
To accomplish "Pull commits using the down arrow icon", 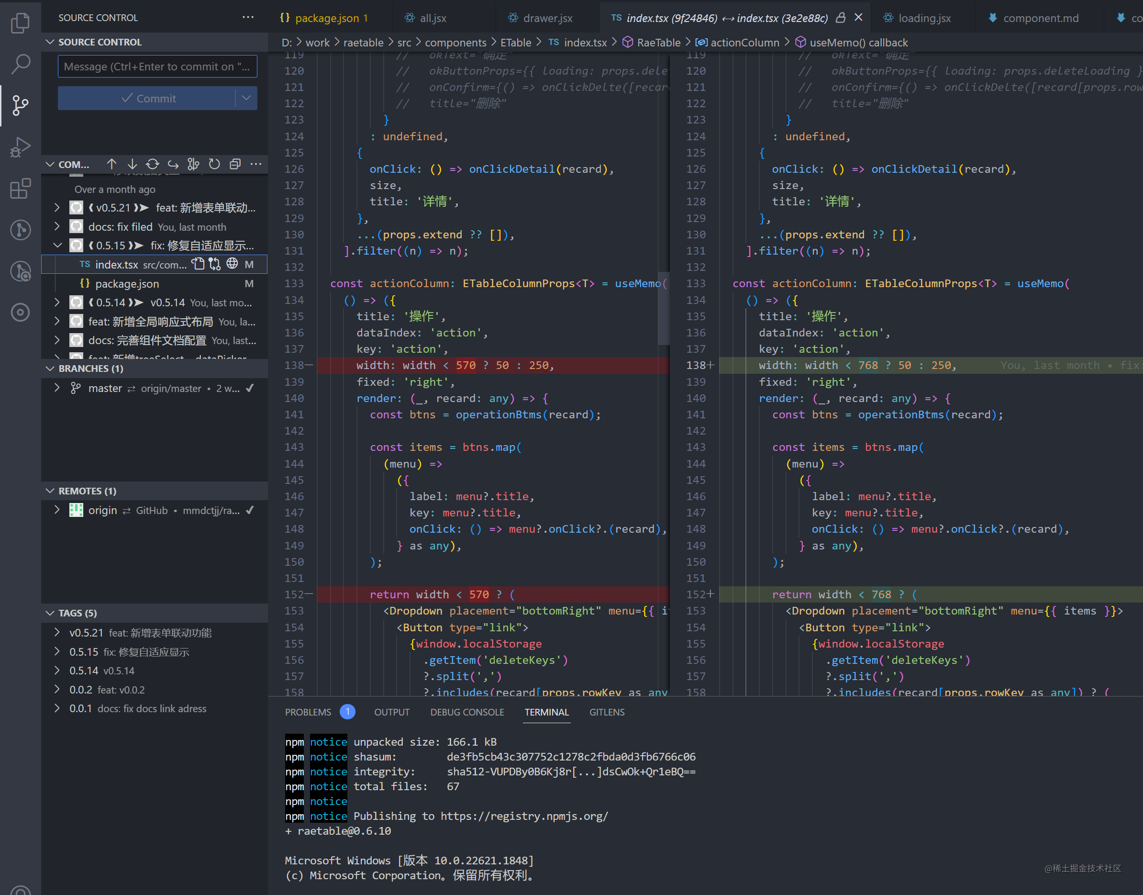I will [132, 164].
